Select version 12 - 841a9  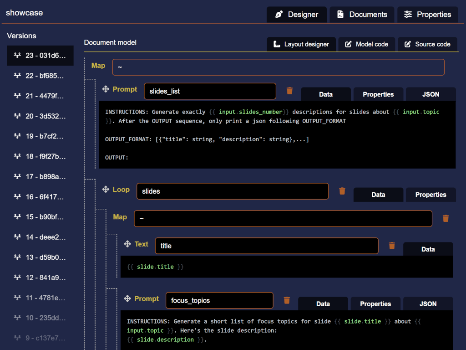(40, 278)
